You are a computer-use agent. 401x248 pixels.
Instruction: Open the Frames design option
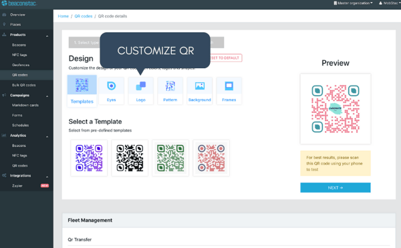point(229,91)
